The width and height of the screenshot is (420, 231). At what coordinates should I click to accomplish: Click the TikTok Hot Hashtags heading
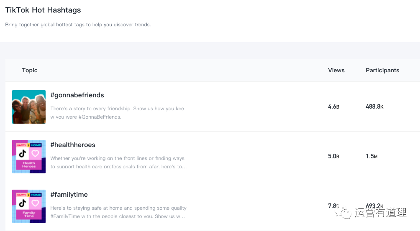click(43, 10)
